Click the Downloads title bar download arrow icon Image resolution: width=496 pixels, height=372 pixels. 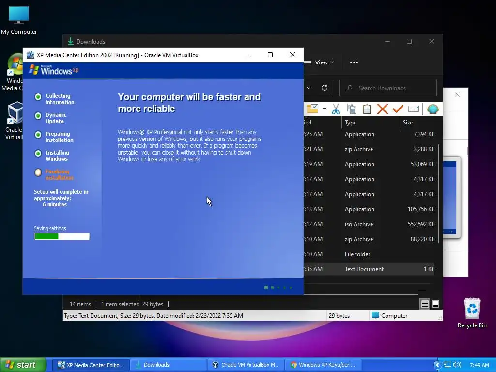tap(71, 42)
